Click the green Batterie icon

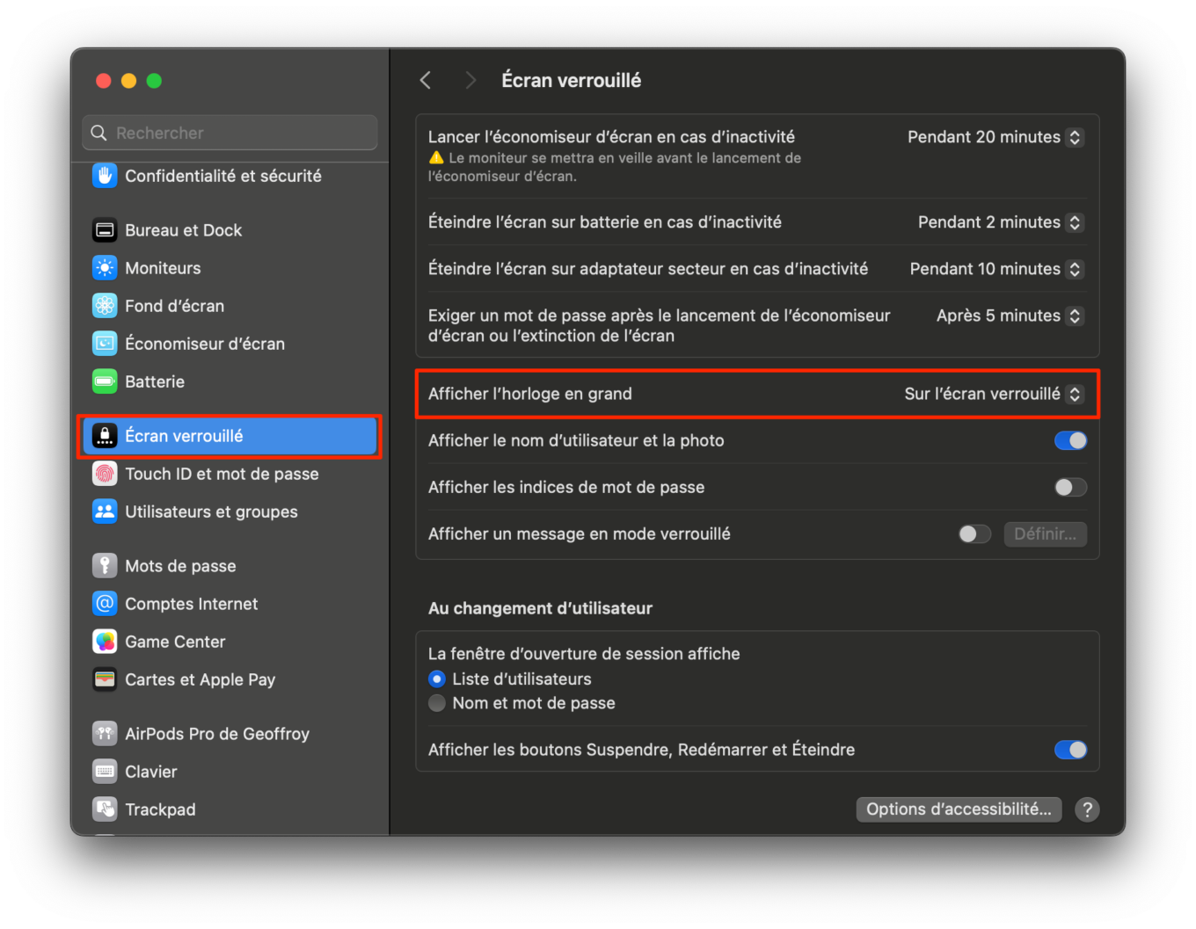coord(105,381)
